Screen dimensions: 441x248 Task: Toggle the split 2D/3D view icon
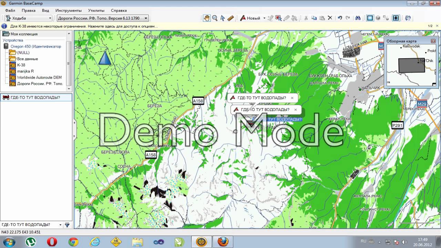[x=386, y=18]
